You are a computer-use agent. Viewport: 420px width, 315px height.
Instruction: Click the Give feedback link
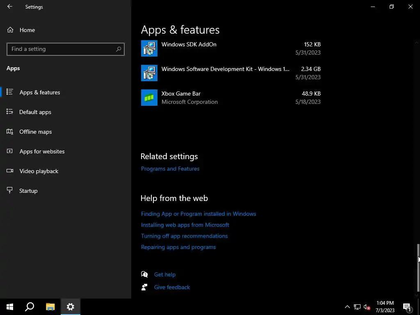(x=172, y=287)
